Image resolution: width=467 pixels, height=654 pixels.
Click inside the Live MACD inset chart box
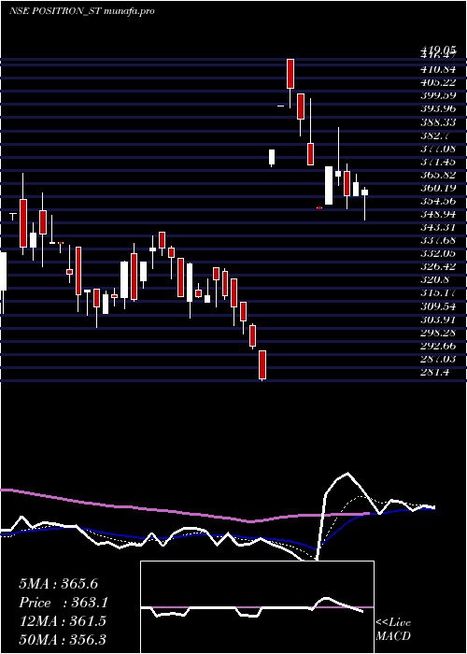point(257,607)
